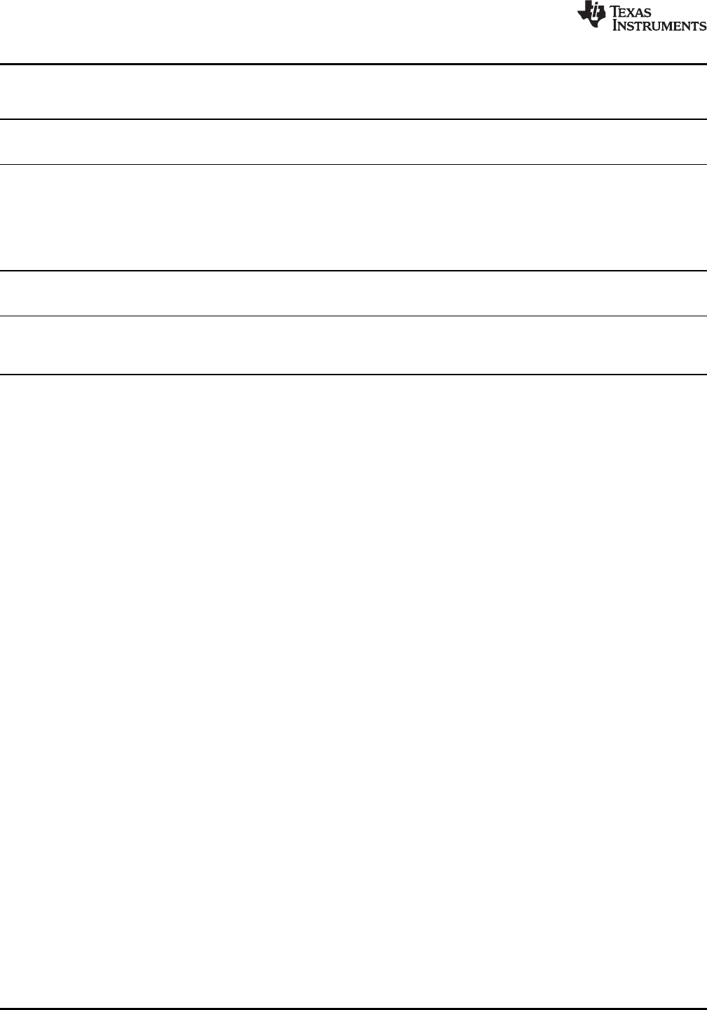
Task: Click the tall empty third table row
Action: (353, 217)
